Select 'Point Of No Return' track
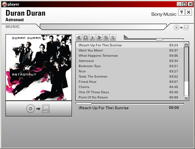 tap(93, 97)
